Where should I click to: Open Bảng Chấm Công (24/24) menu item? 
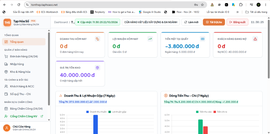click(x=24, y=109)
